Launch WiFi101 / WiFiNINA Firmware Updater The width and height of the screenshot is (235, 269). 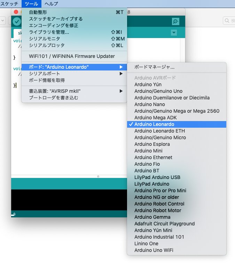pos(74,56)
